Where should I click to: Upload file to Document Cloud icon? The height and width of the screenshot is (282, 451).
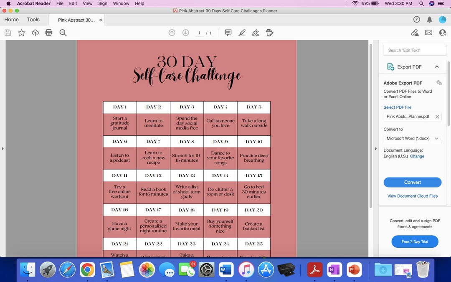(x=35, y=33)
